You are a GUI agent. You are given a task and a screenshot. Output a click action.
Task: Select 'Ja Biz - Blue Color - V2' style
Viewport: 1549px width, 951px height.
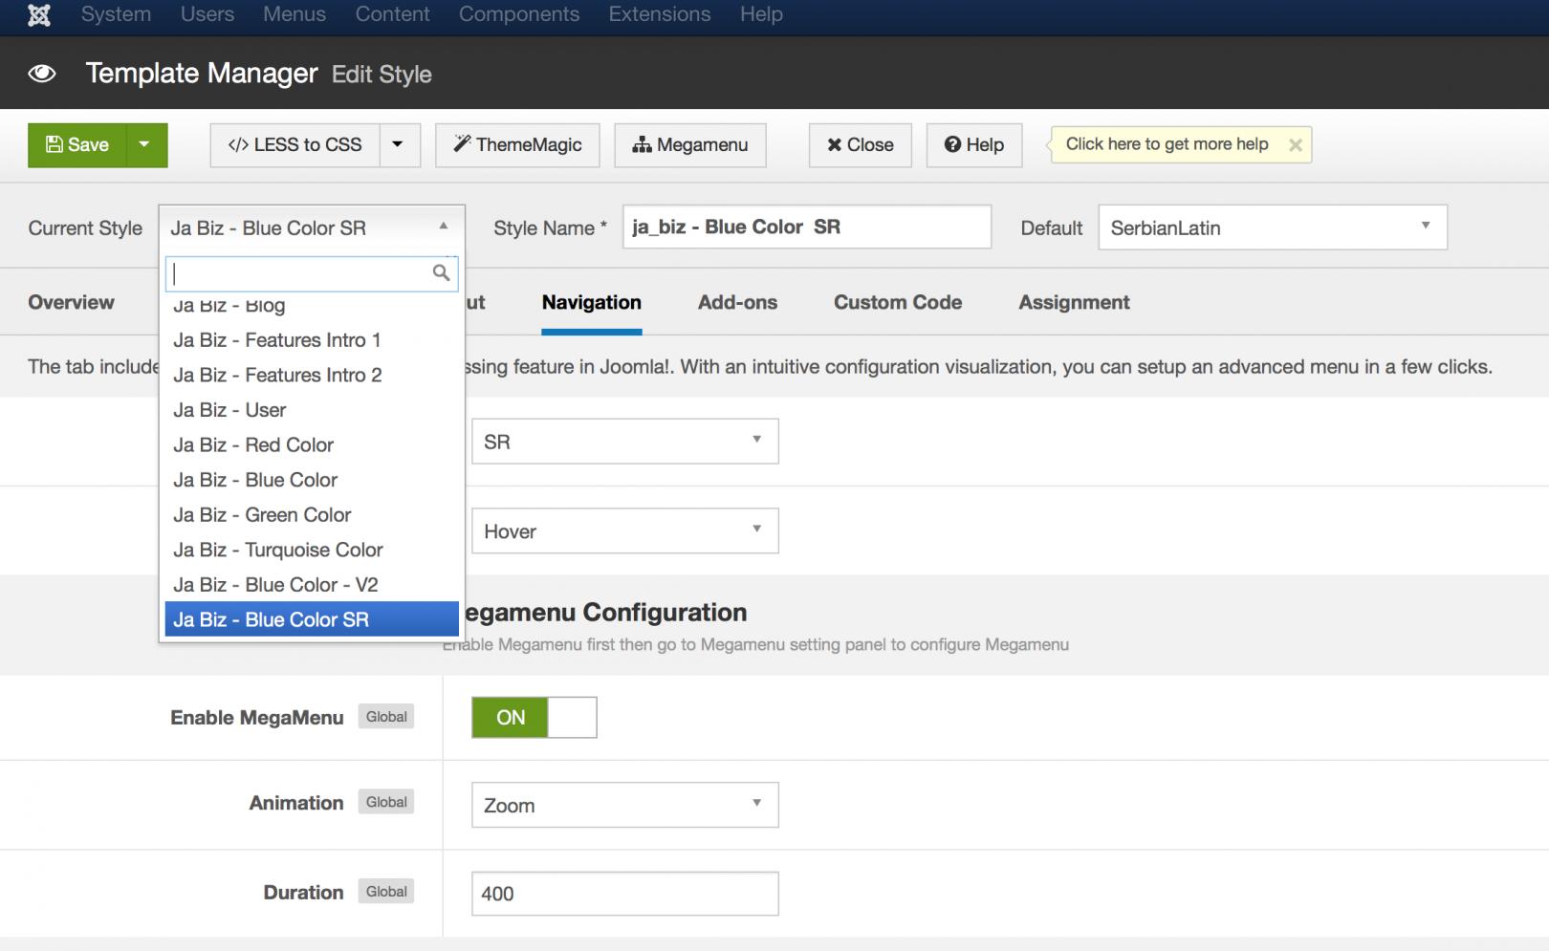point(312,584)
